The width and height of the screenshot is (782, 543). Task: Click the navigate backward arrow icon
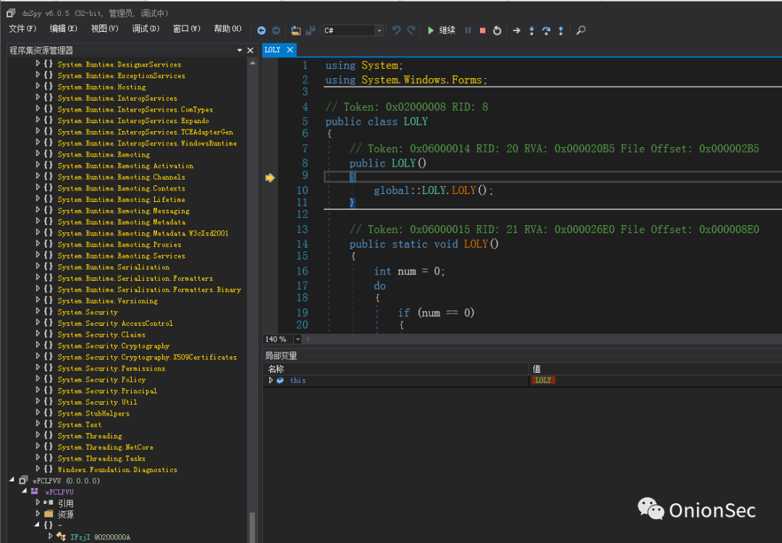tap(261, 30)
